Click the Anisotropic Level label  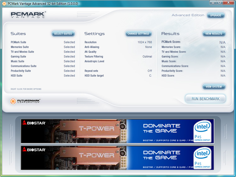click(x=94, y=61)
